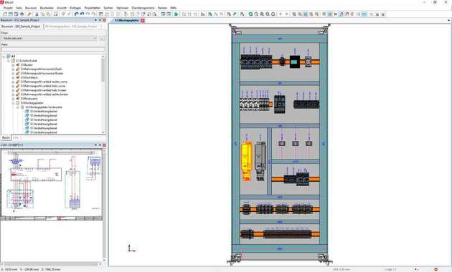
Task: Click the Wert input field in navigator
Action: pos(53,49)
